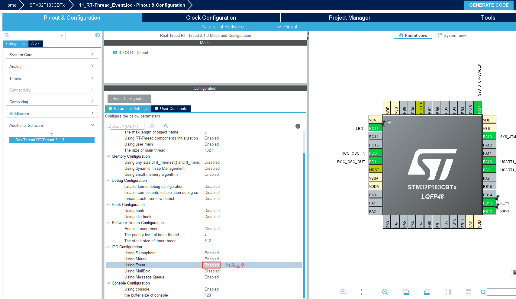Select the A->Z sorting tab
This screenshot has height=299, width=516.
tap(35, 43)
